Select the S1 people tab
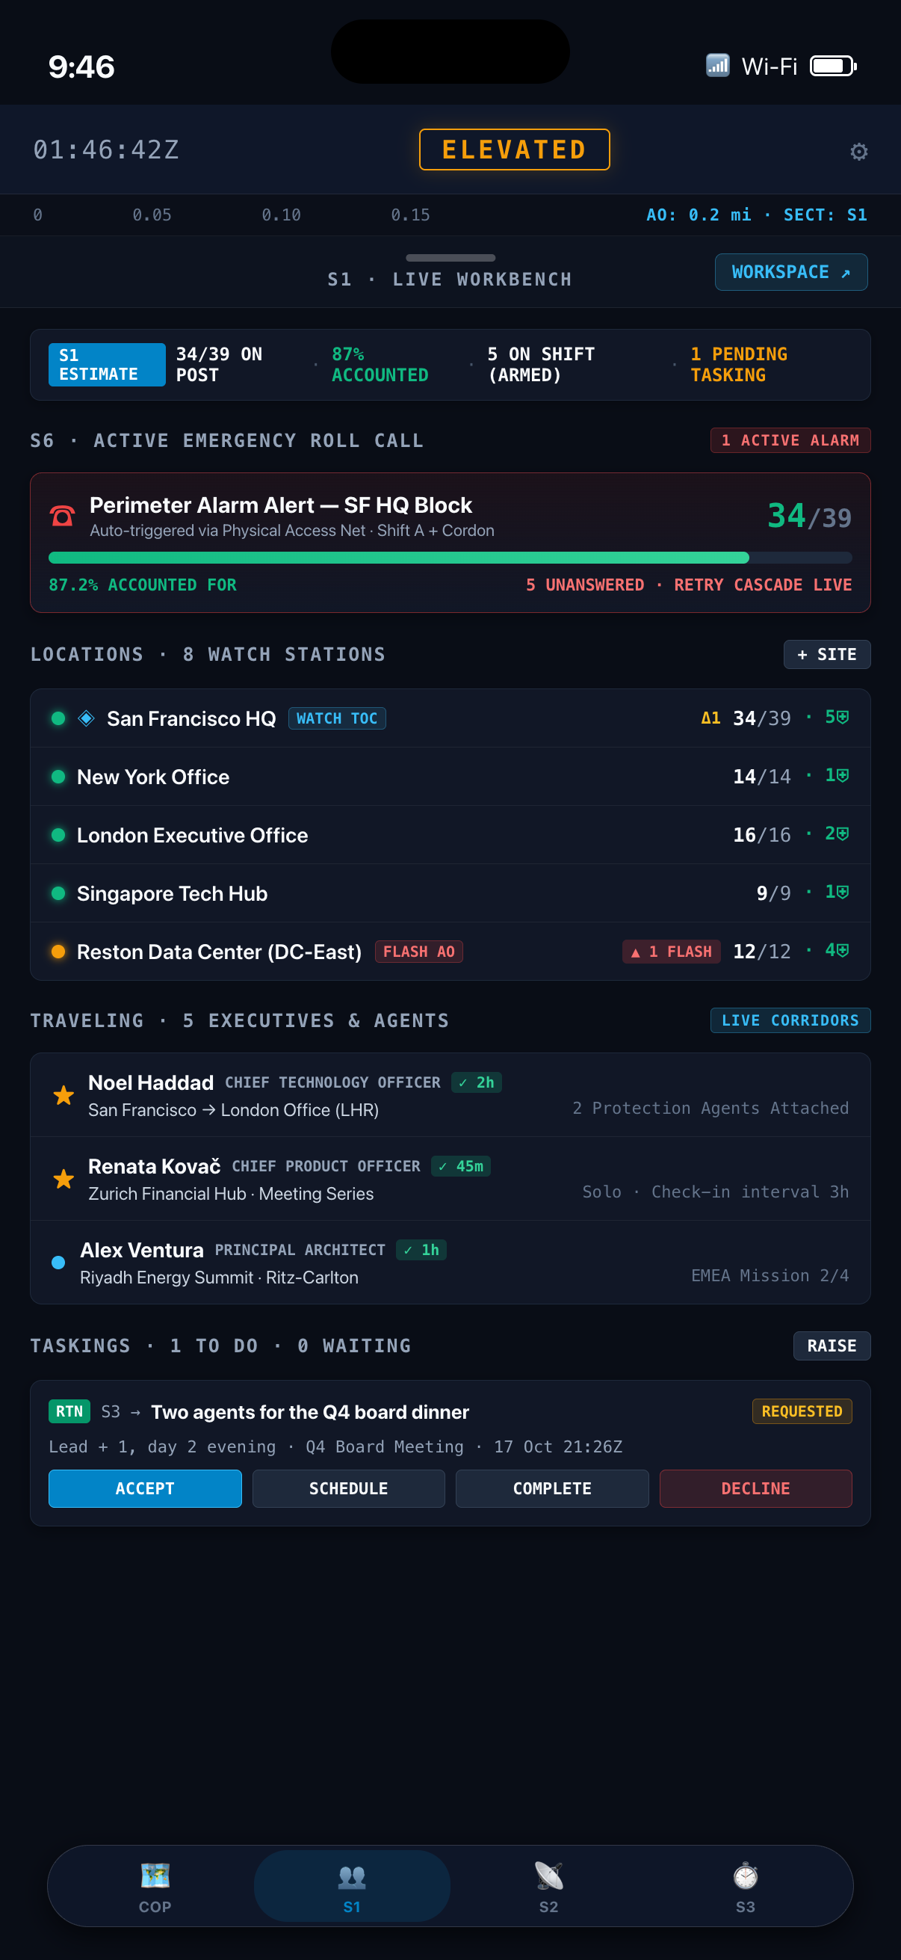Screen dimensions: 901x1960 point(351,1885)
